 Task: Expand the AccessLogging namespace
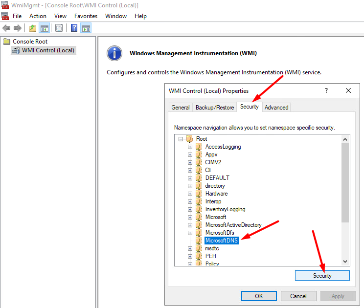[190, 147]
